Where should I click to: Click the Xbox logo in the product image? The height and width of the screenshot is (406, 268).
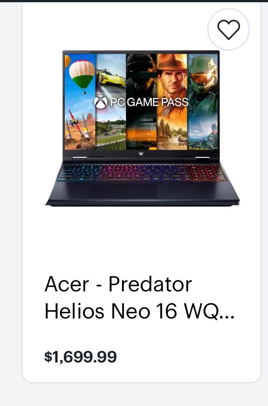click(101, 102)
